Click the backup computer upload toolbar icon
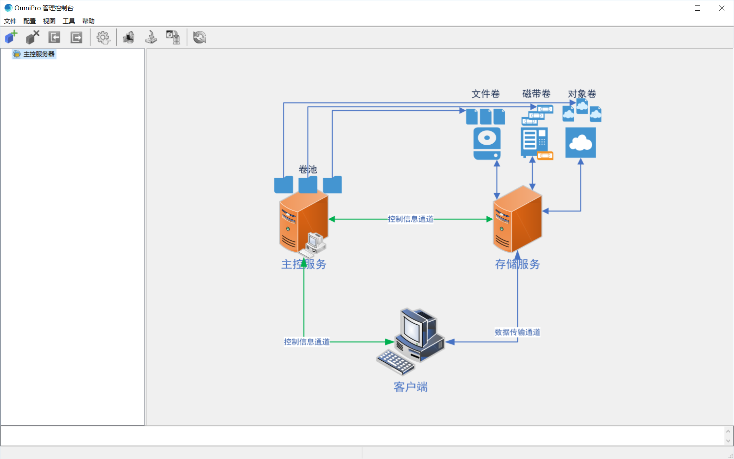 point(129,37)
